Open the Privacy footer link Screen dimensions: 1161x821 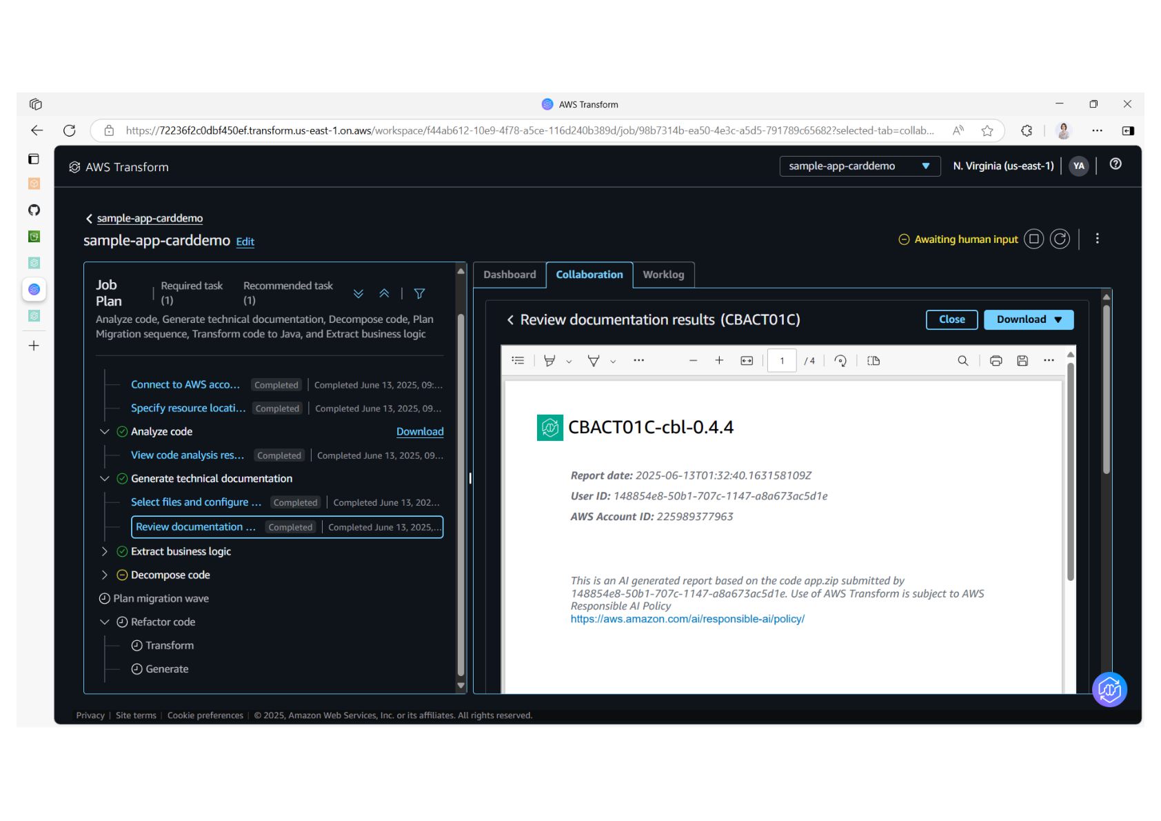pos(90,715)
